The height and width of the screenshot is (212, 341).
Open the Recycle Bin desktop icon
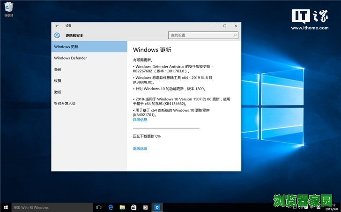(8, 7)
